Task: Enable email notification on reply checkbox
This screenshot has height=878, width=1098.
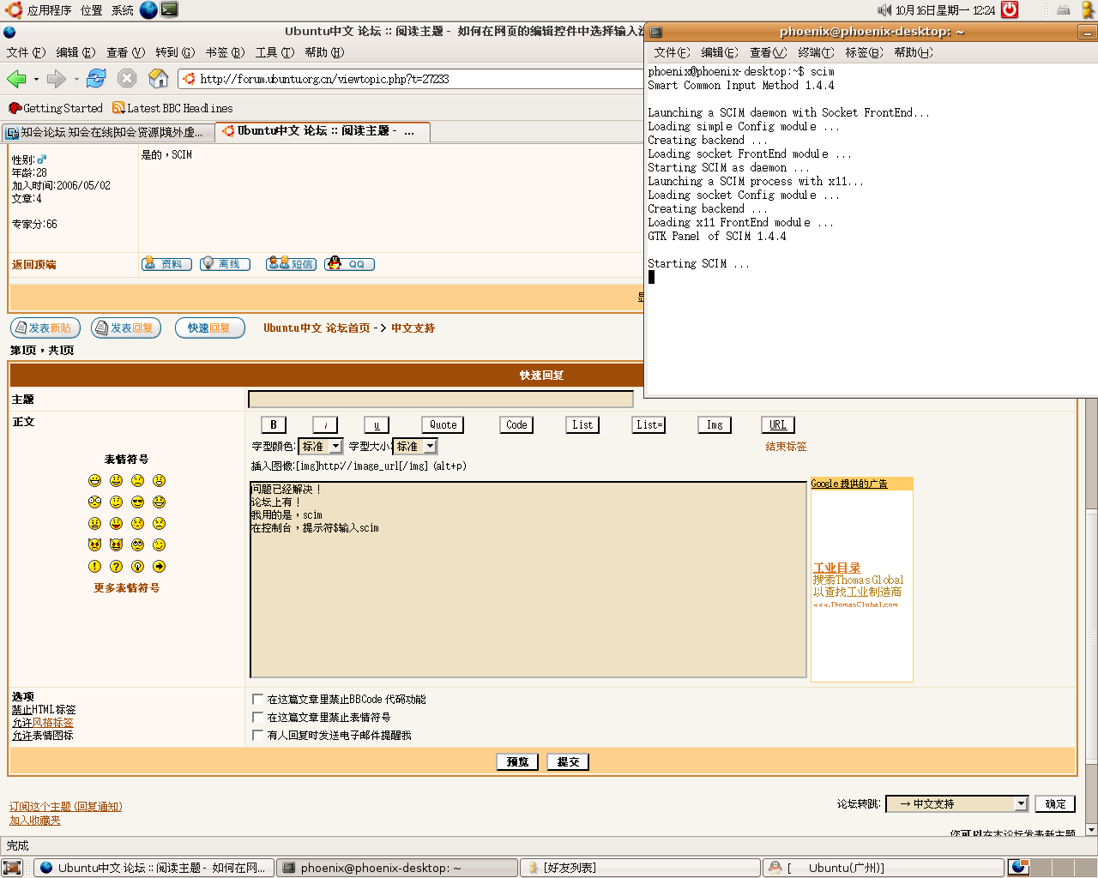Action: click(257, 735)
